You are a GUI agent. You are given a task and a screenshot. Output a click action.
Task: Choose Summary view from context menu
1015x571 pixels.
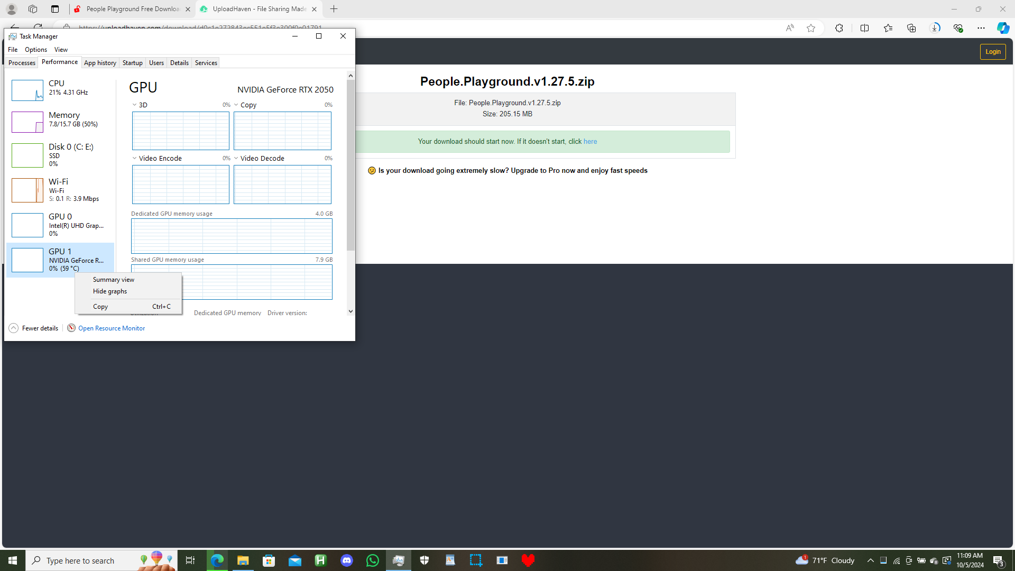[x=114, y=280]
